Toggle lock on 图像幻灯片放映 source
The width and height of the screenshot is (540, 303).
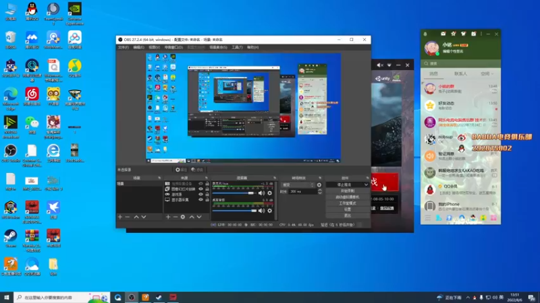pyautogui.click(x=207, y=189)
